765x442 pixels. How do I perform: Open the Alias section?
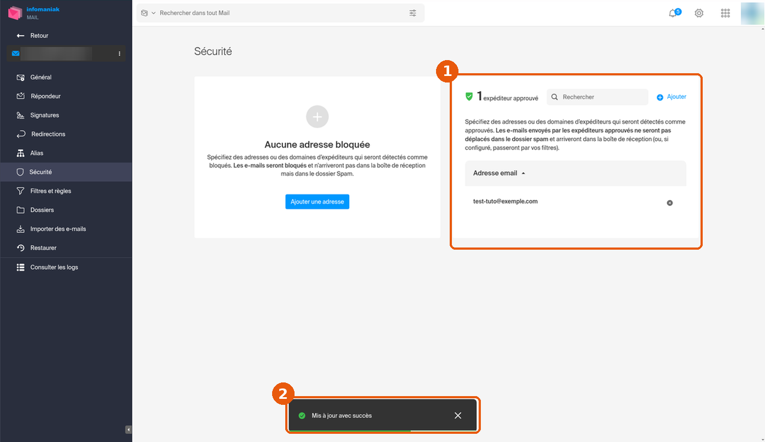(x=66, y=154)
